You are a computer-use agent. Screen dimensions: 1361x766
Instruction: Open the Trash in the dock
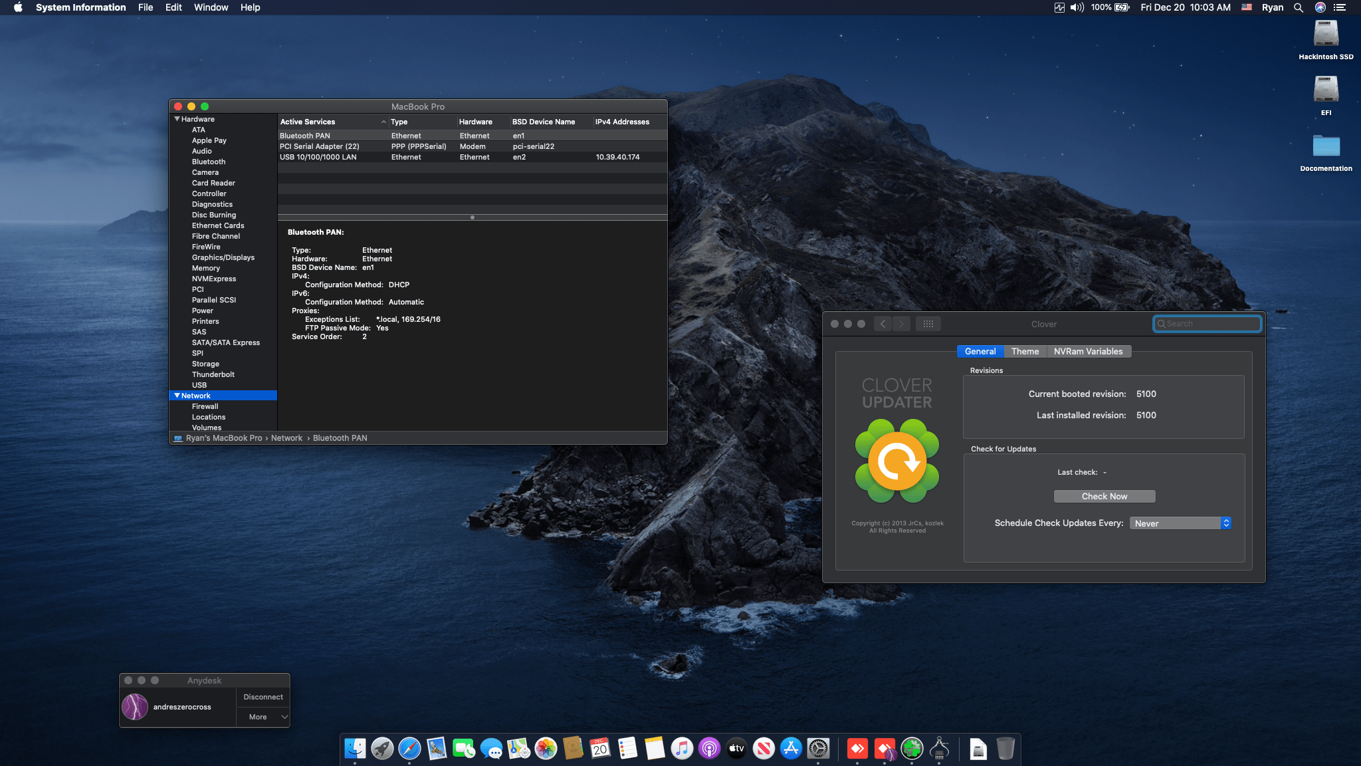[1005, 749]
